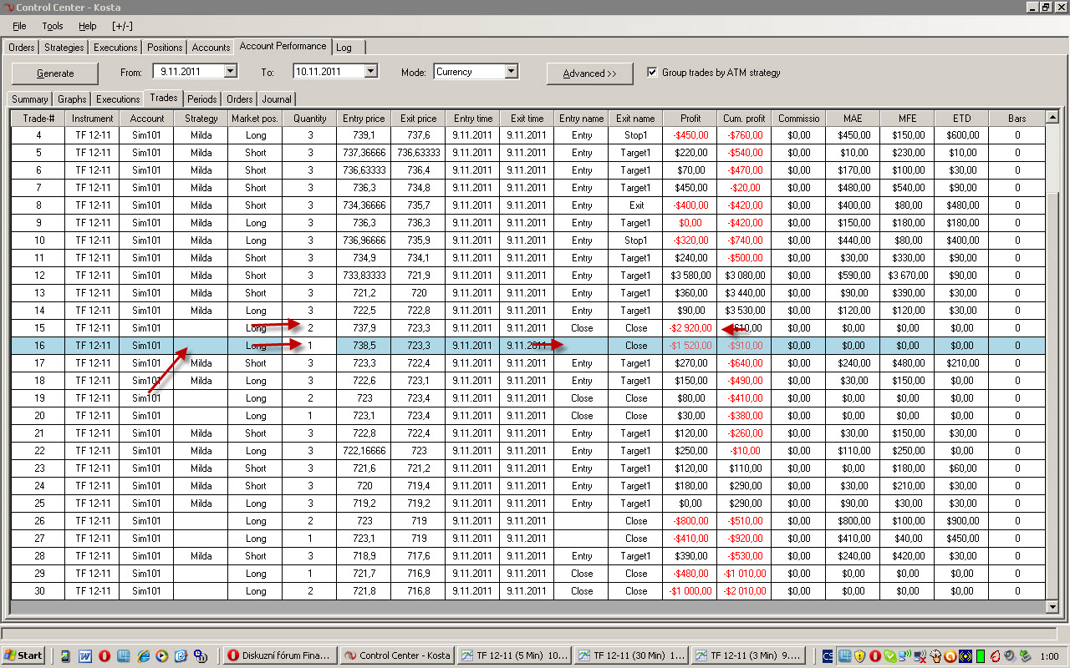Click the Advanced >> button
The image size is (1070, 668).
pos(589,73)
